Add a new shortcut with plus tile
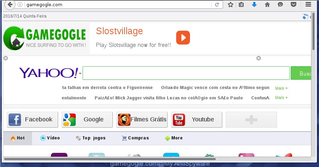The image size is (319, 167). (x=251, y=120)
